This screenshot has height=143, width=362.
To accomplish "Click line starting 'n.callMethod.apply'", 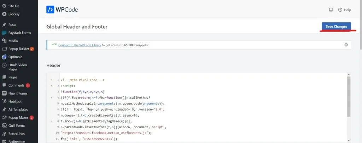I will click(113, 104).
